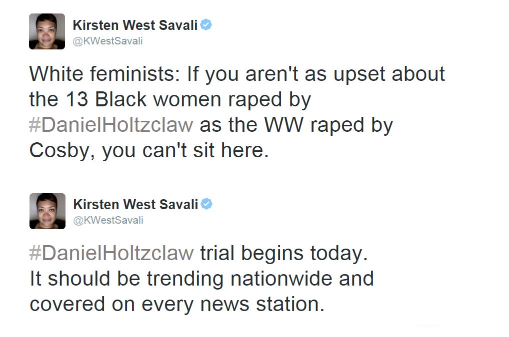Screen dimensions: 509x337
Task: Follow the #DanielHoltzclaw hashtag in the first tweet
Action: [111, 125]
